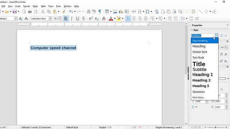Screen dimensions: 230x129
Task: Click the Paste clipboard icon
Action: 55,11
